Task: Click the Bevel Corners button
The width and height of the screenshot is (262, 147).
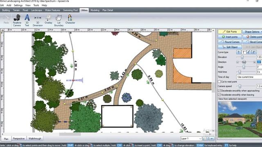Action: [253, 42]
